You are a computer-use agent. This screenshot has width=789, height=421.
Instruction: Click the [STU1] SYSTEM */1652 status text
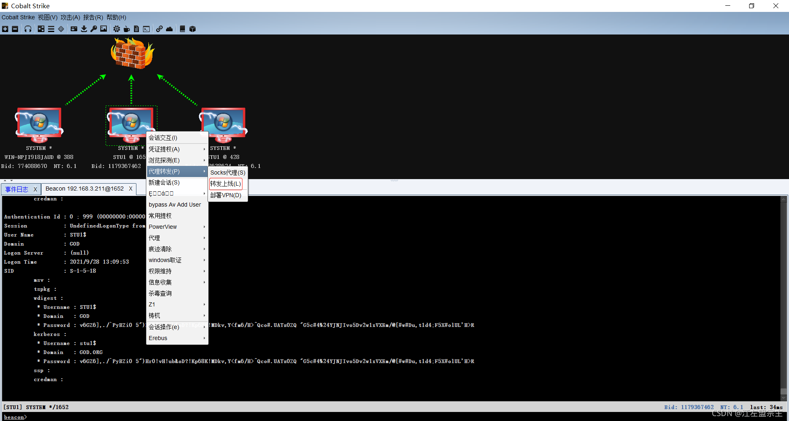tap(36, 407)
